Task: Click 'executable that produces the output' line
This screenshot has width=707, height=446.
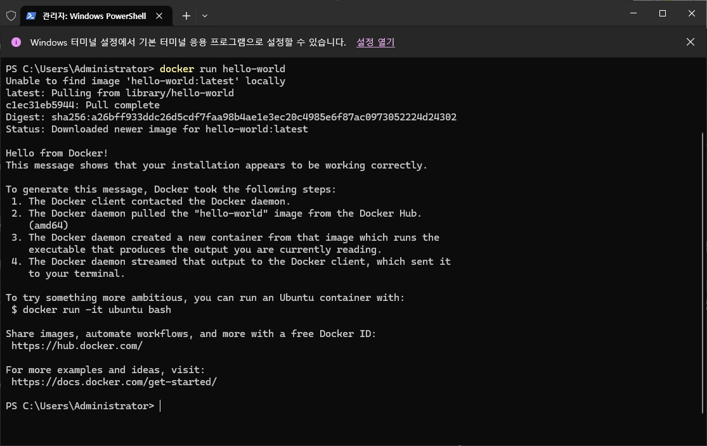Action: pyautogui.click(x=205, y=250)
